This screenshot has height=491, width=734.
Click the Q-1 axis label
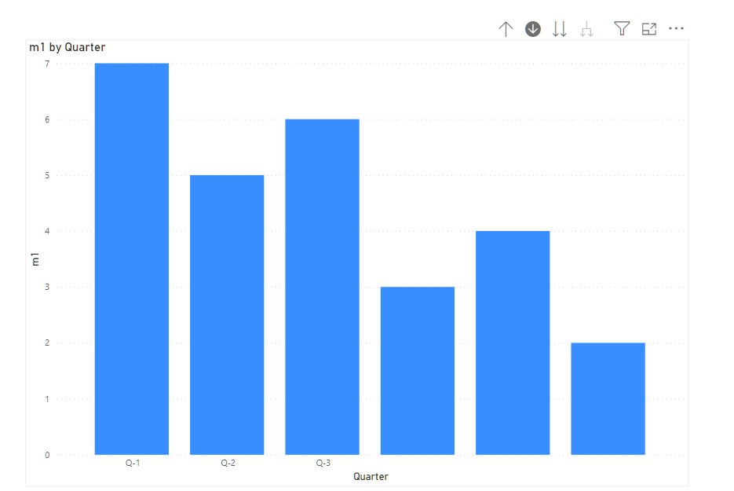tap(133, 463)
